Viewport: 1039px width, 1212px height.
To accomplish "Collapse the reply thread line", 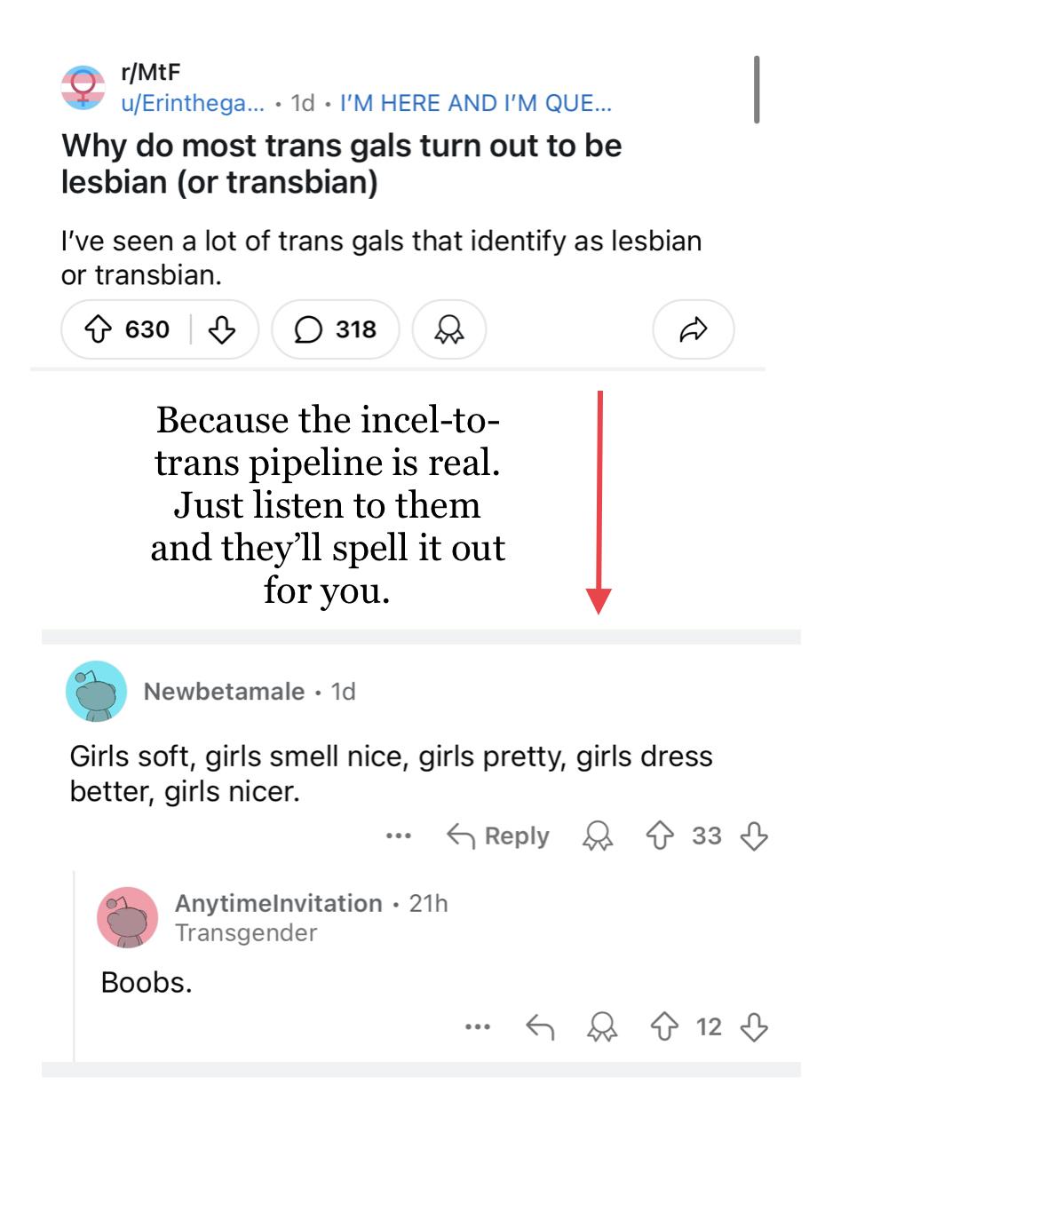I will pos(74,966).
